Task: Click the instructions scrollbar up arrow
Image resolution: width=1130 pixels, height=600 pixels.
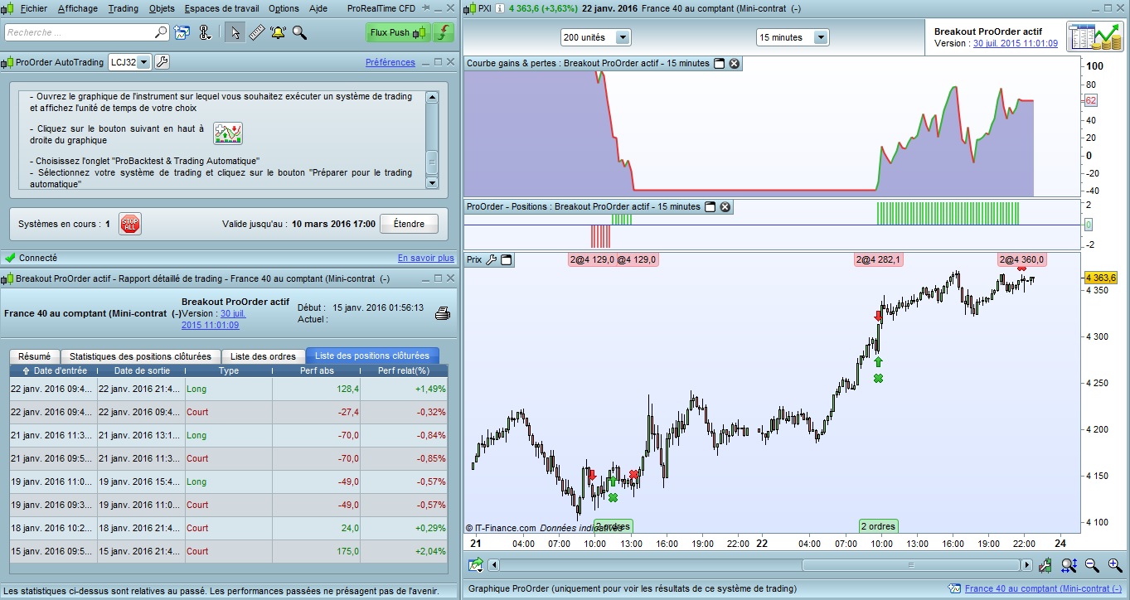Action: pyautogui.click(x=431, y=97)
